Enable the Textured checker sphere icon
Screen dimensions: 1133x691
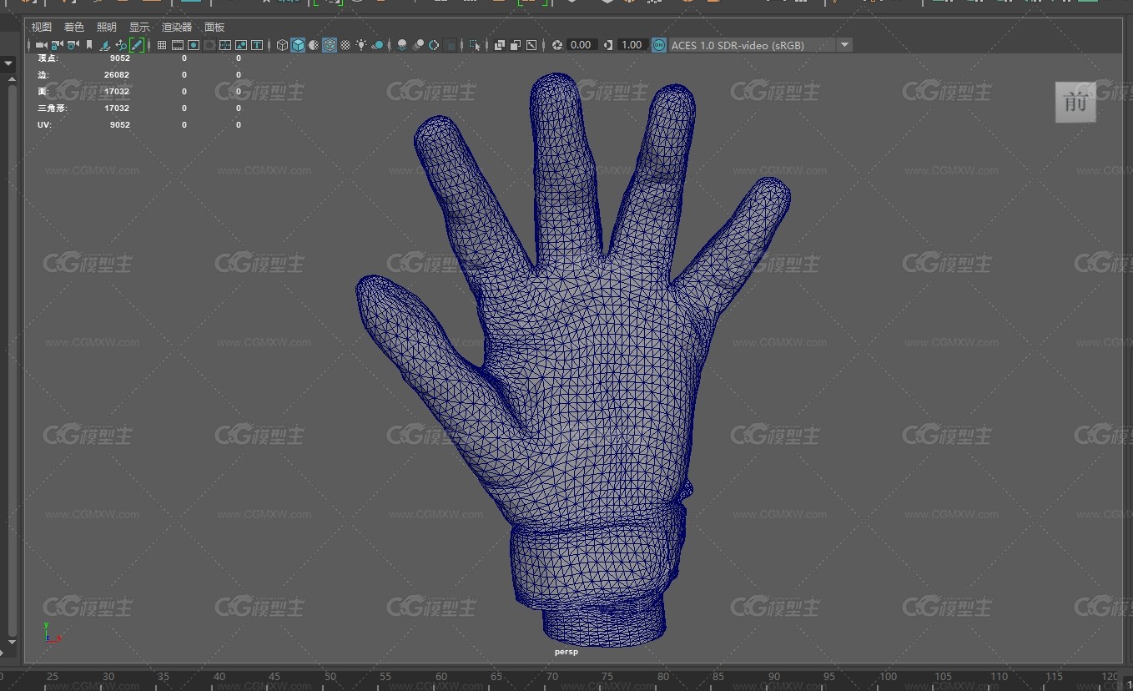coord(345,45)
